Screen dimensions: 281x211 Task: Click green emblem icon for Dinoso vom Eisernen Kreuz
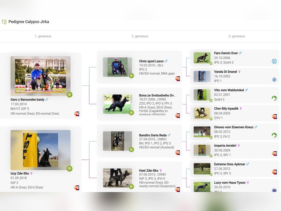coord(274,135)
